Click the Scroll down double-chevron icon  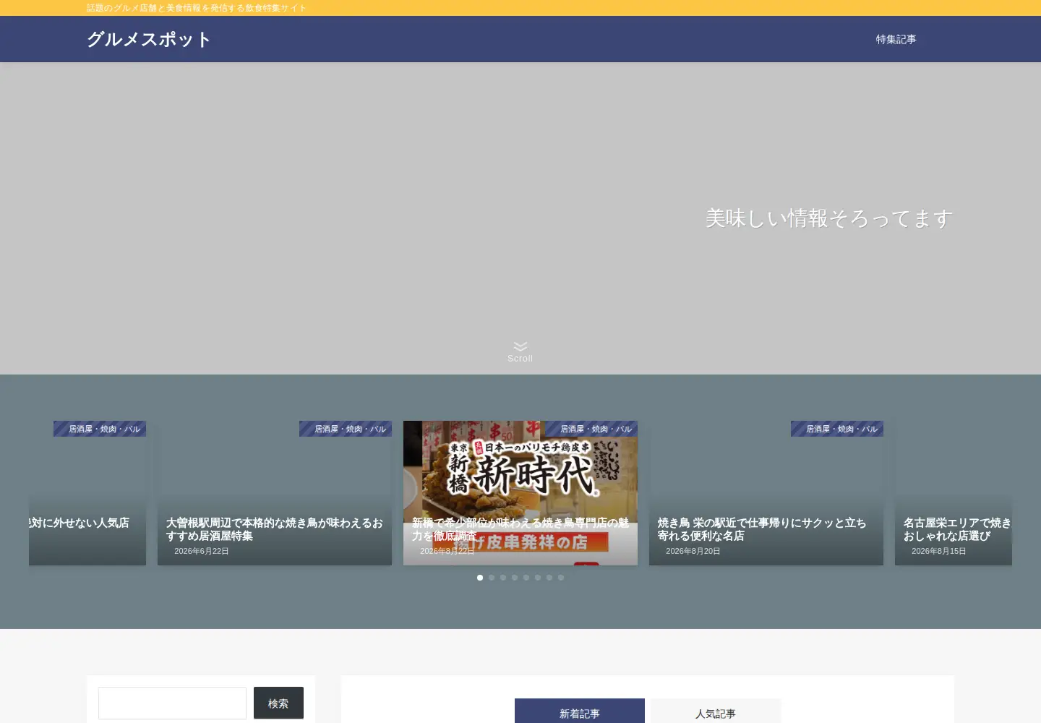pos(520,346)
